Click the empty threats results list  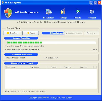point(51,79)
